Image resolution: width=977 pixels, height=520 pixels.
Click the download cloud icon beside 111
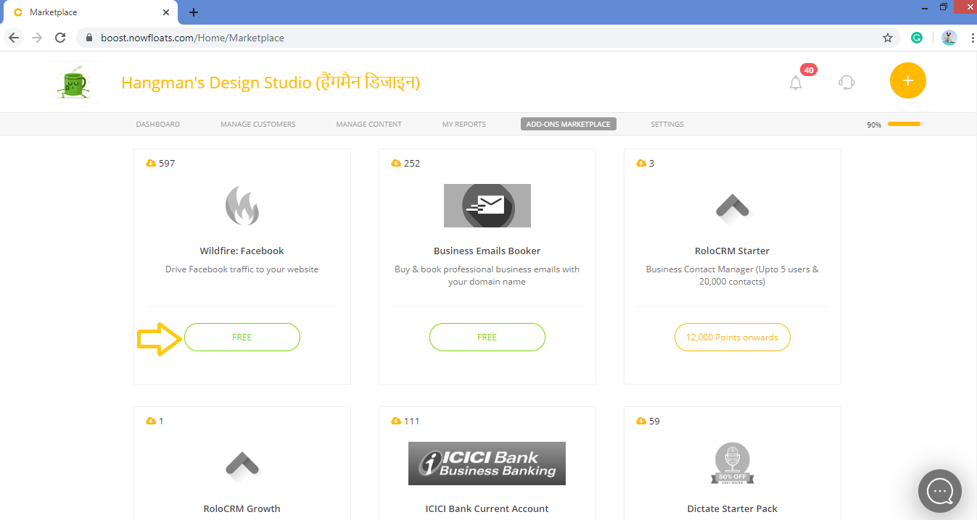pyautogui.click(x=396, y=422)
